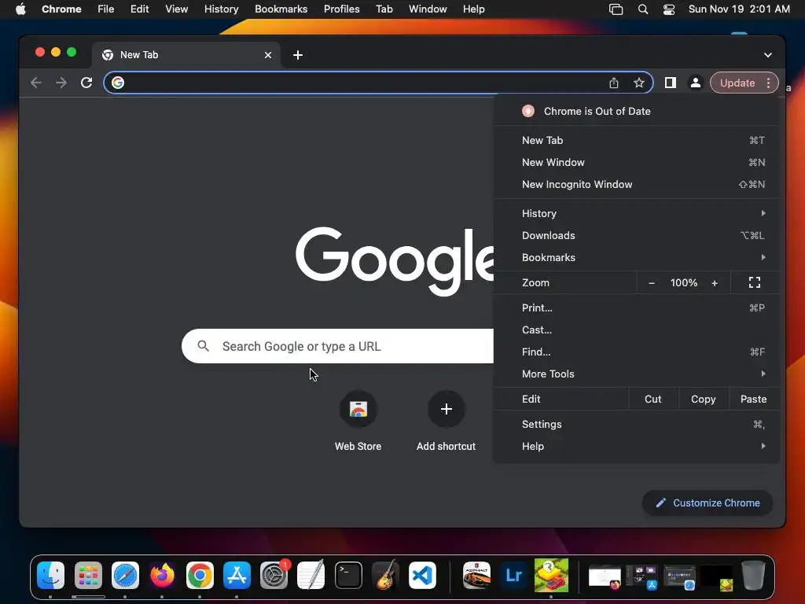Click the date and time in menu bar
Image resolution: width=805 pixels, height=604 pixels.
coord(739,9)
